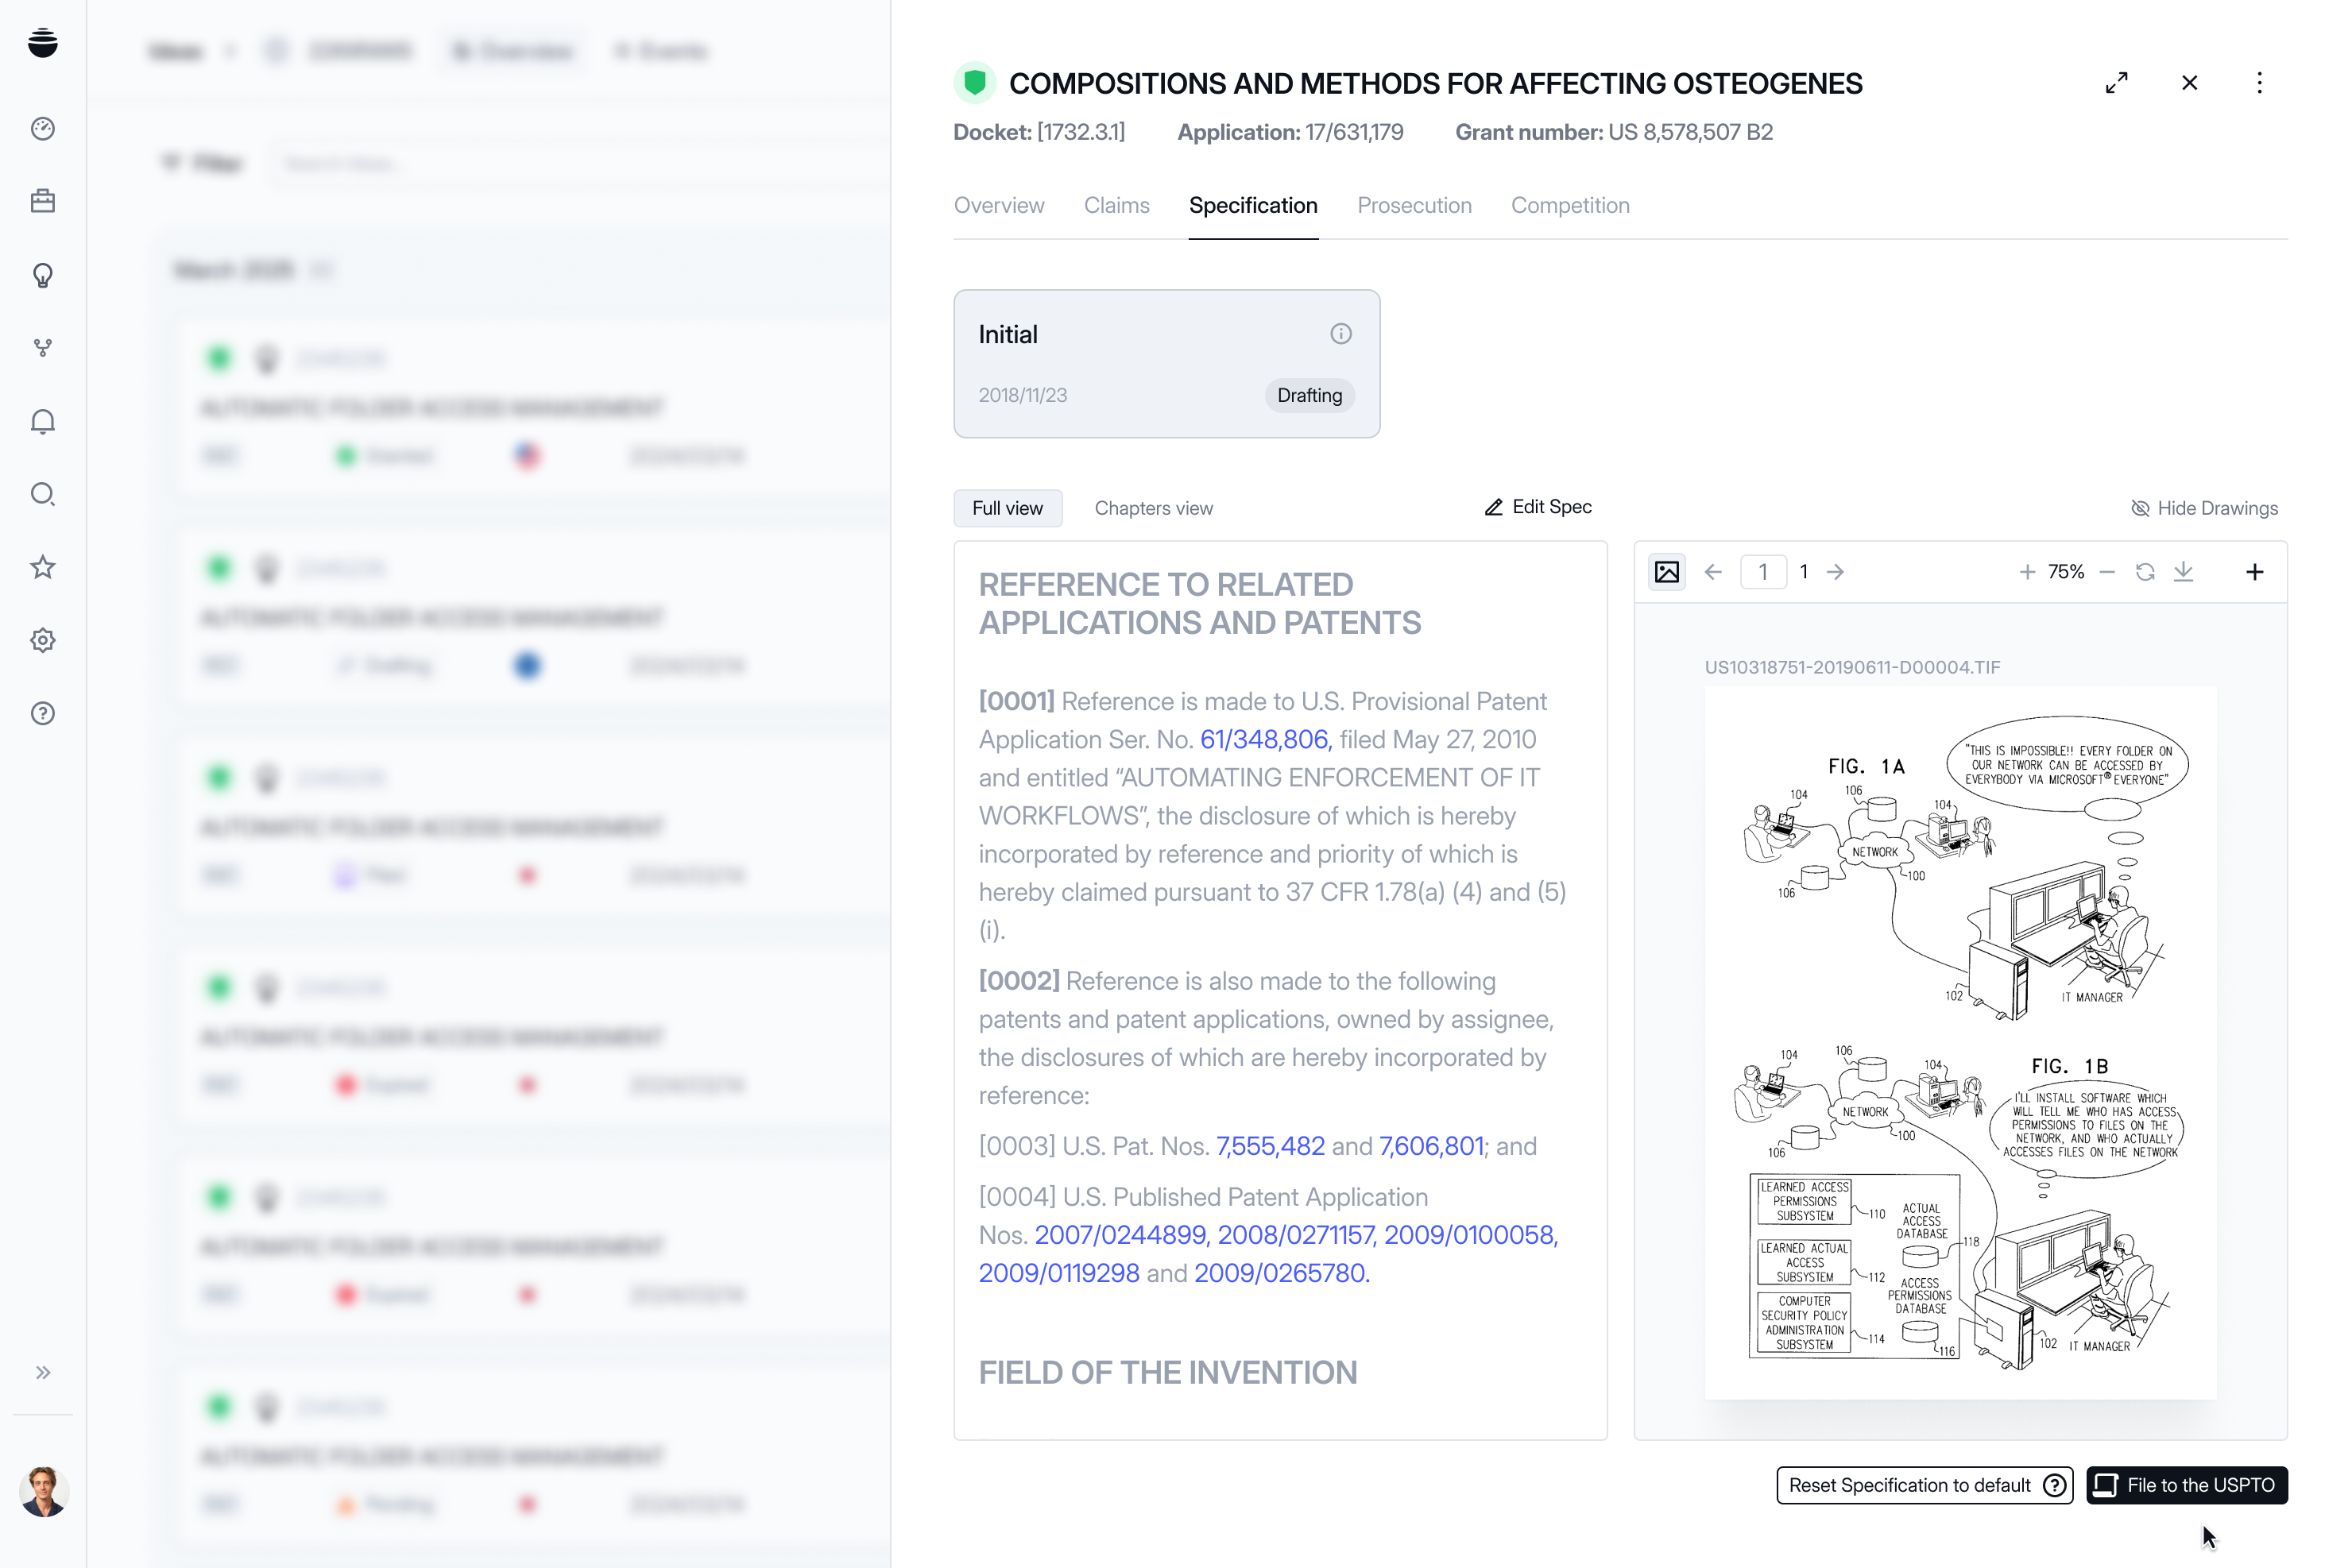Rotate or refresh the drawing view
Screen dimensions: 2352x1568
2145,572
